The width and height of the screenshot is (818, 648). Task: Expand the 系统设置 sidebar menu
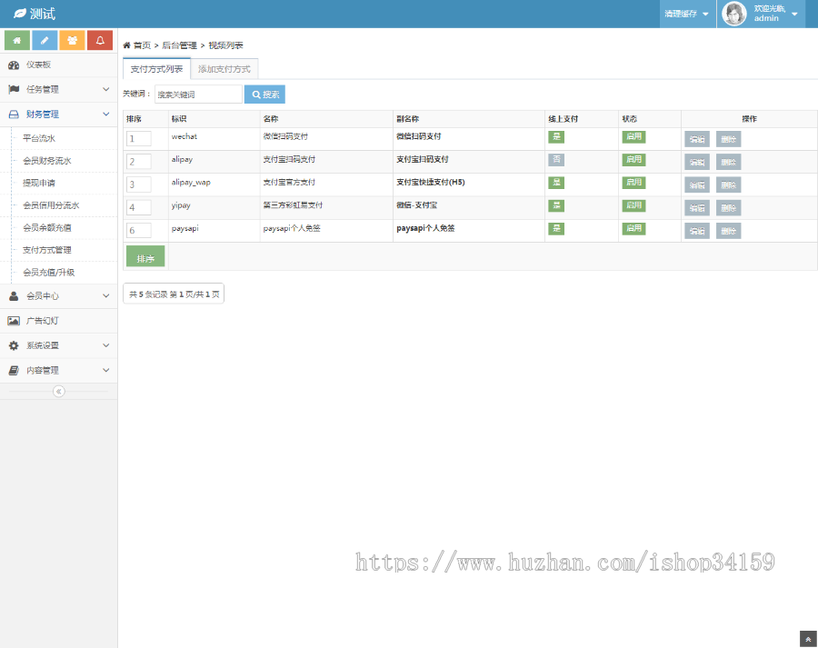pos(59,345)
